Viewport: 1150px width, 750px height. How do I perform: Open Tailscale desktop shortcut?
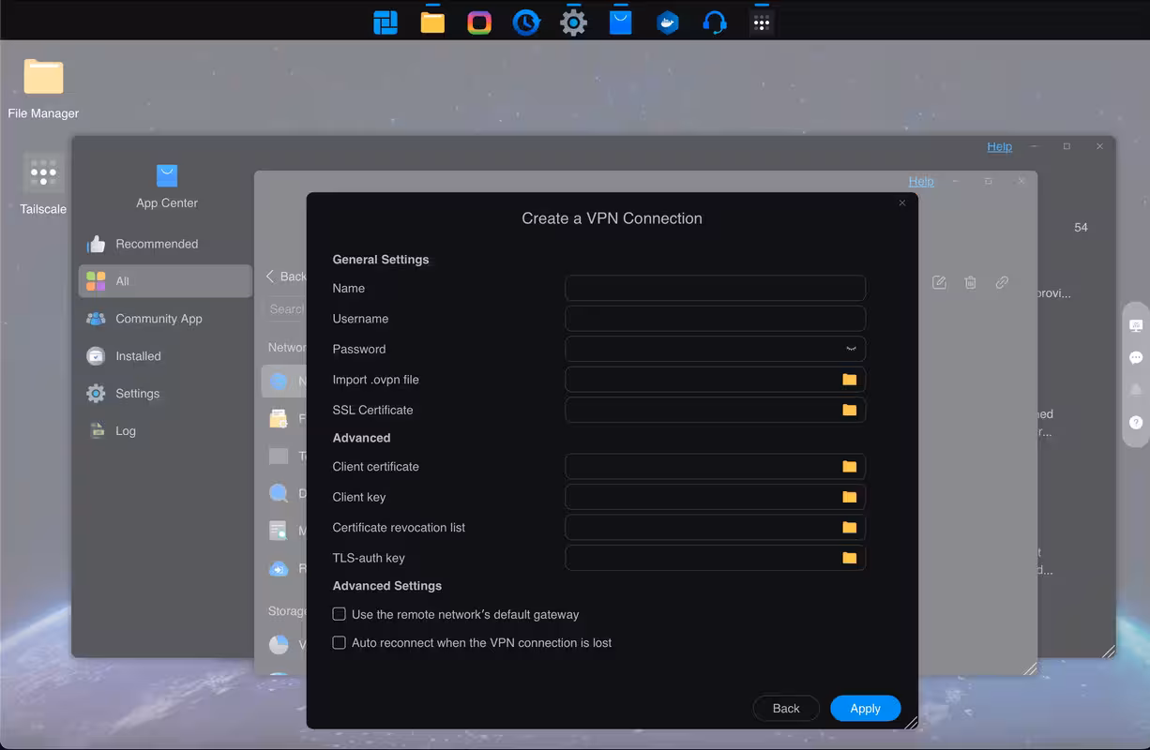tap(43, 185)
